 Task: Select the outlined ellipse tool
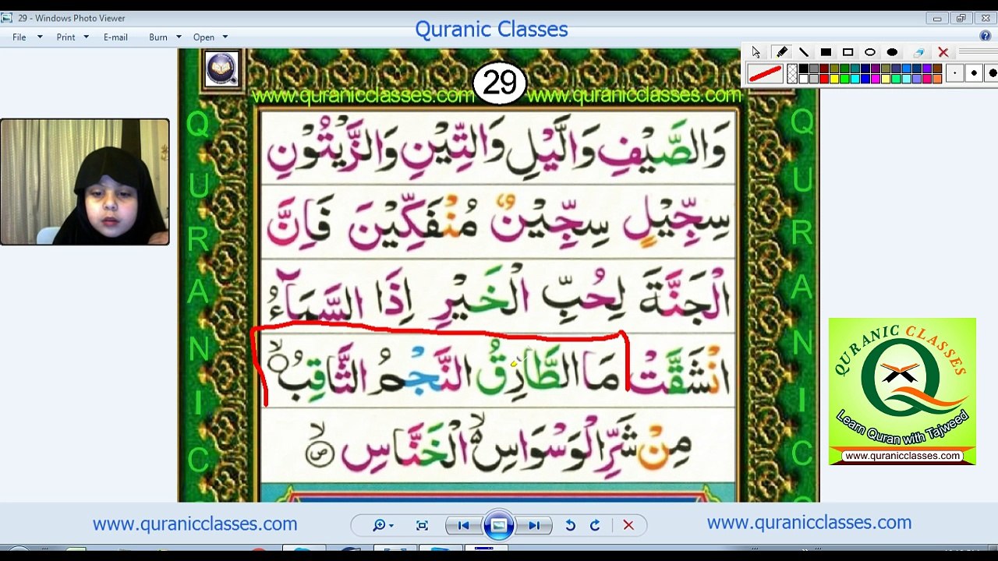pyautogui.click(x=870, y=52)
